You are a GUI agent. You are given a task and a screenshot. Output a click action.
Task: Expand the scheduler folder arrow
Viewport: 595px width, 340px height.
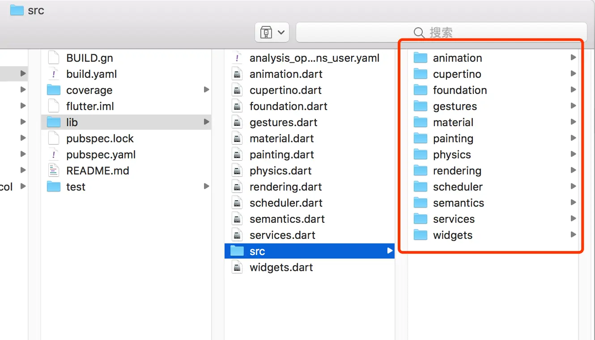click(573, 186)
